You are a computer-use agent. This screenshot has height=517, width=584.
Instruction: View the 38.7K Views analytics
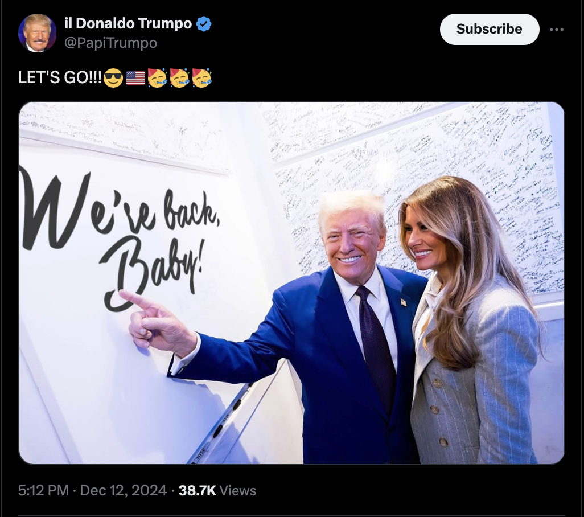217,490
